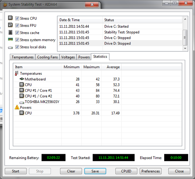The image size is (195, 179).
Task: Select the Drive D: Stopped log entry
Action: (117, 43)
